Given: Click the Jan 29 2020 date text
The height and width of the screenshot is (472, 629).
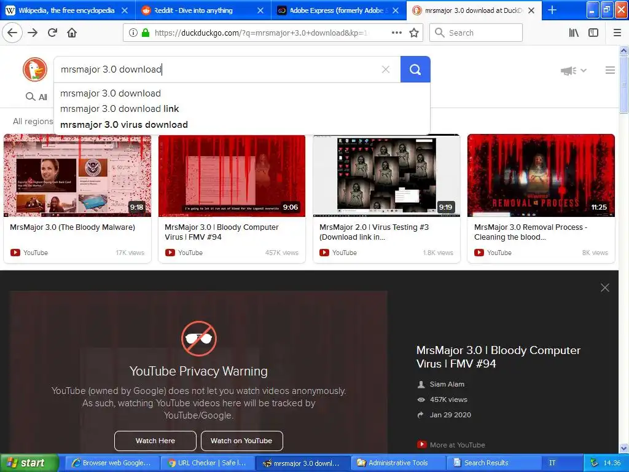Looking at the screenshot, I should [450, 415].
